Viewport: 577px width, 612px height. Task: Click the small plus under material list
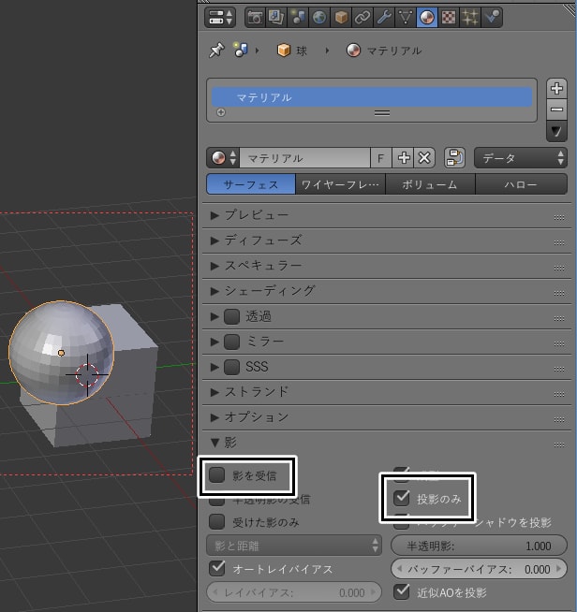click(x=221, y=112)
